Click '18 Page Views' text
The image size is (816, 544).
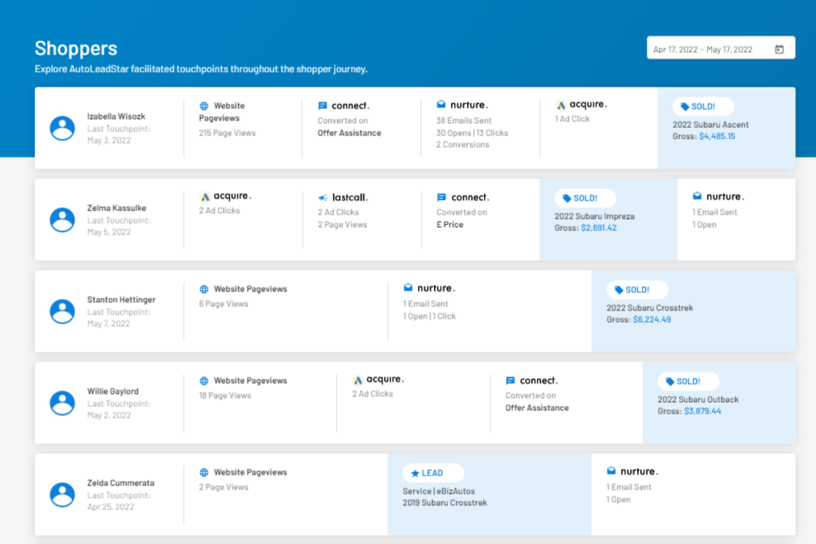click(225, 395)
